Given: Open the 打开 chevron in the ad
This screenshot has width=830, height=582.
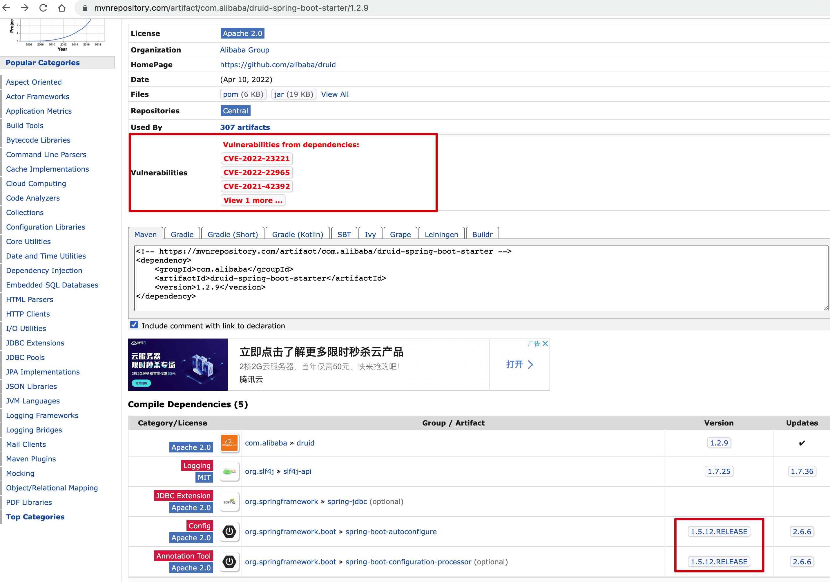Looking at the screenshot, I should click(519, 364).
